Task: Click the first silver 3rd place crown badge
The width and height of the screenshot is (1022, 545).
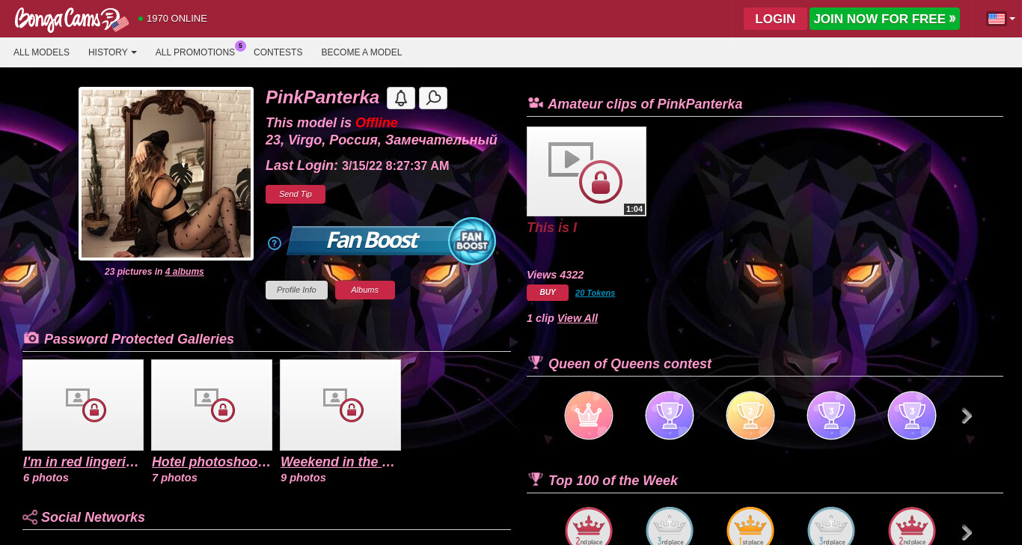Action: (670, 526)
